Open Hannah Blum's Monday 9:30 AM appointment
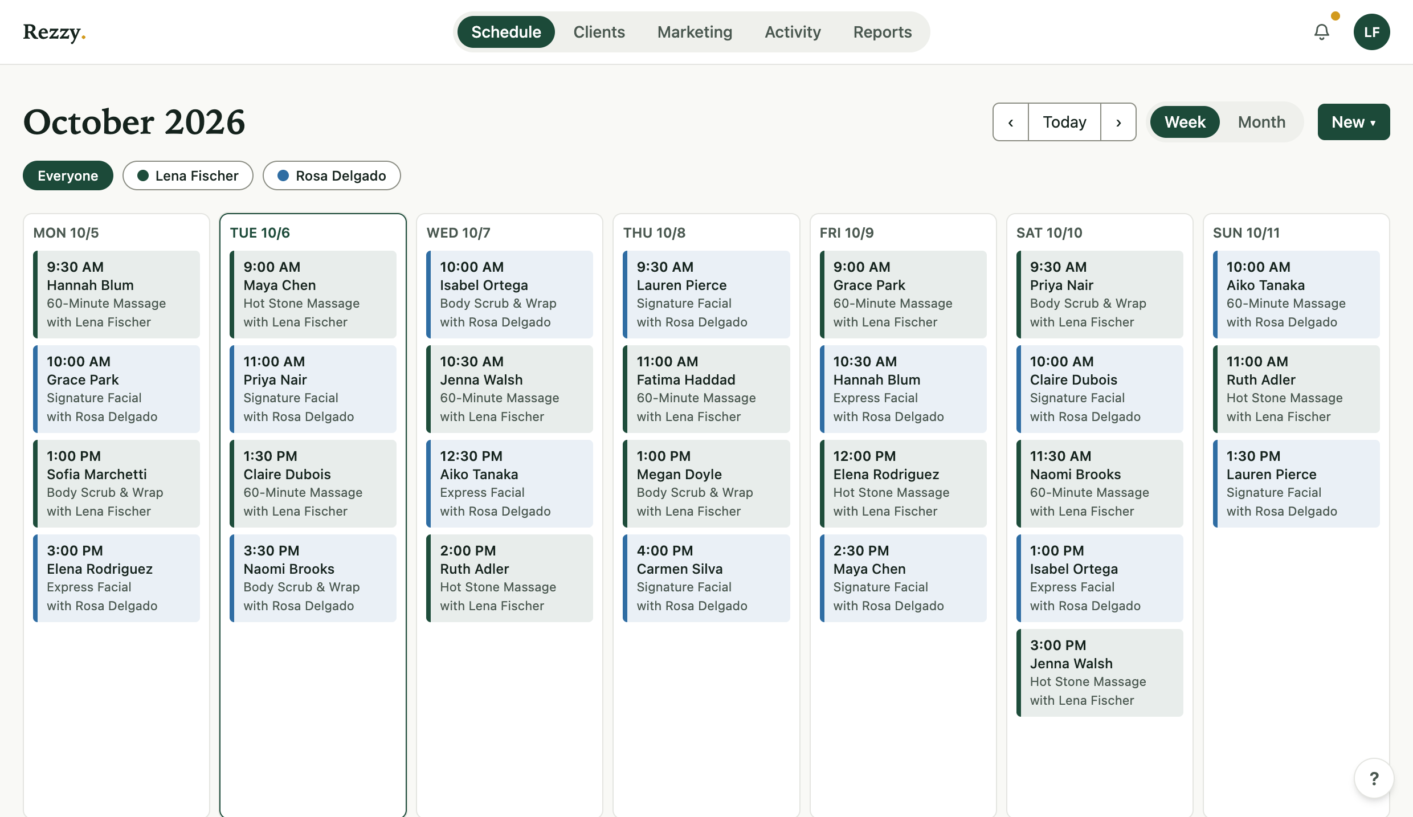 tap(116, 294)
